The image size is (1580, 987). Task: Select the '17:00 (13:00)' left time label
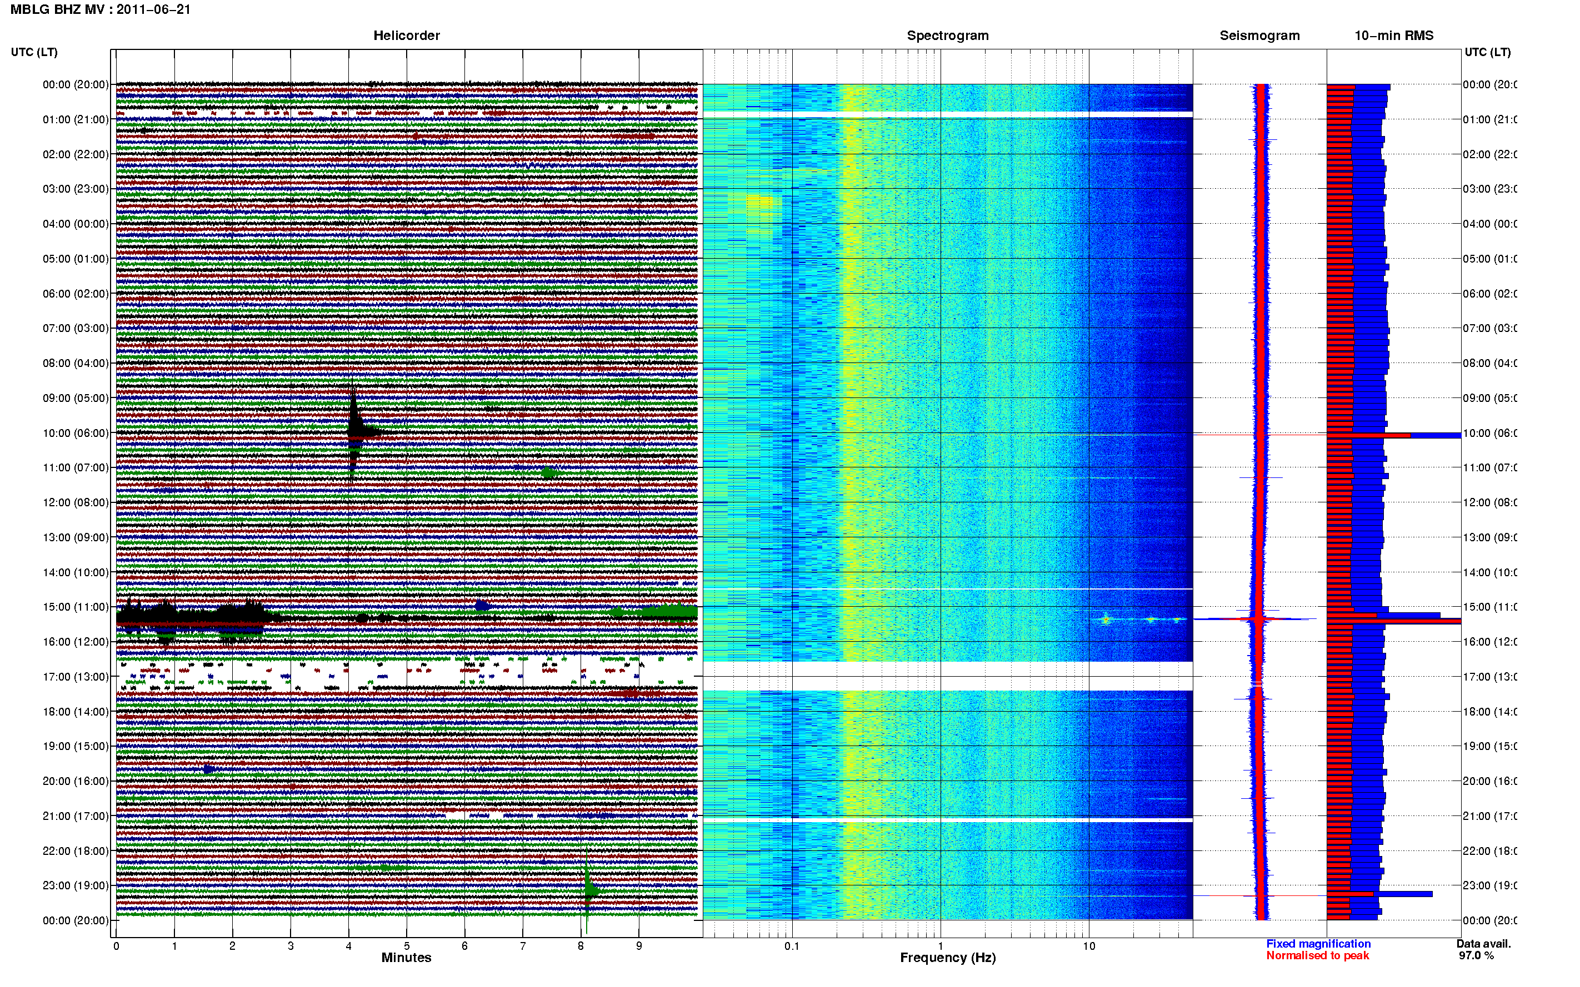coord(76,677)
